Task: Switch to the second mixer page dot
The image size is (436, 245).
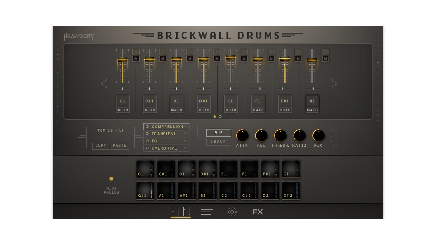Action: pyautogui.click(x=220, y=117)
